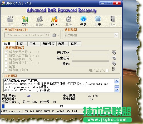Toggle the 用户自定义 checkbox

click(x=107, y=70)
